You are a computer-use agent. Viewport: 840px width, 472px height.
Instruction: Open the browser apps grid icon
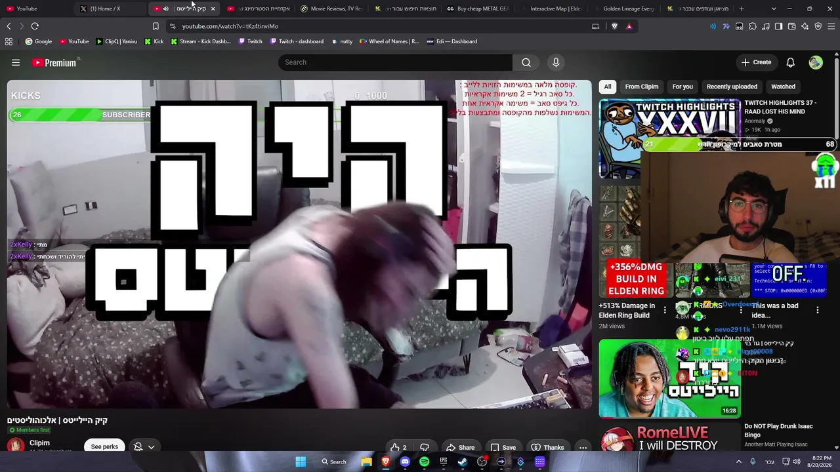9,41
